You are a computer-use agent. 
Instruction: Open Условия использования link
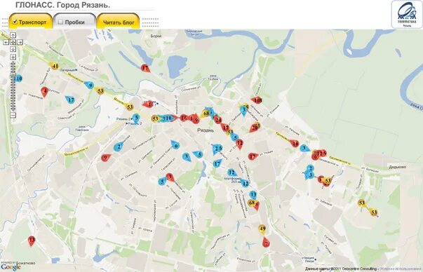[401, 268]
